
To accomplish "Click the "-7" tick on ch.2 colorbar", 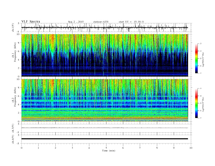I will (200, 118).
